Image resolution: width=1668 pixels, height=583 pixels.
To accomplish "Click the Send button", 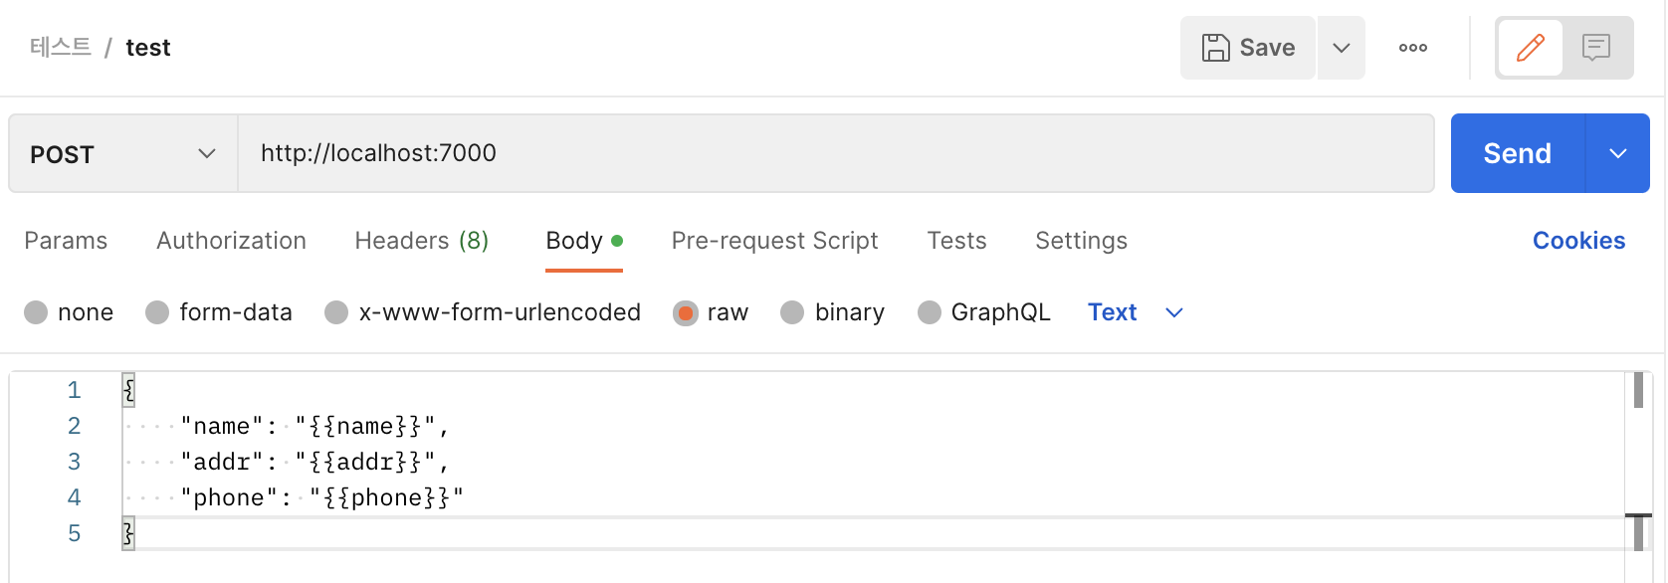I will tap(1517, 153).
